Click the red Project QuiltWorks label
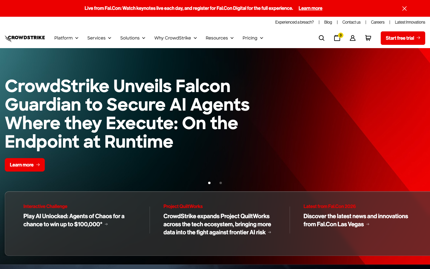Viewport: 430px width, 269px height. point(183,206)
